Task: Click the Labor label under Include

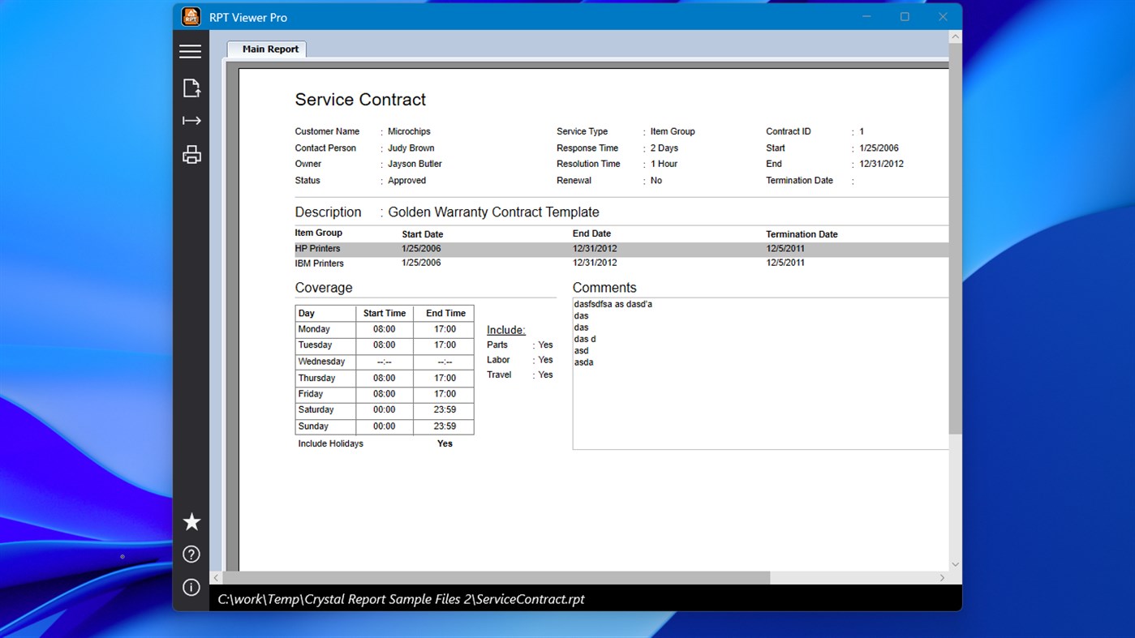Action: (x=498, y=360)
